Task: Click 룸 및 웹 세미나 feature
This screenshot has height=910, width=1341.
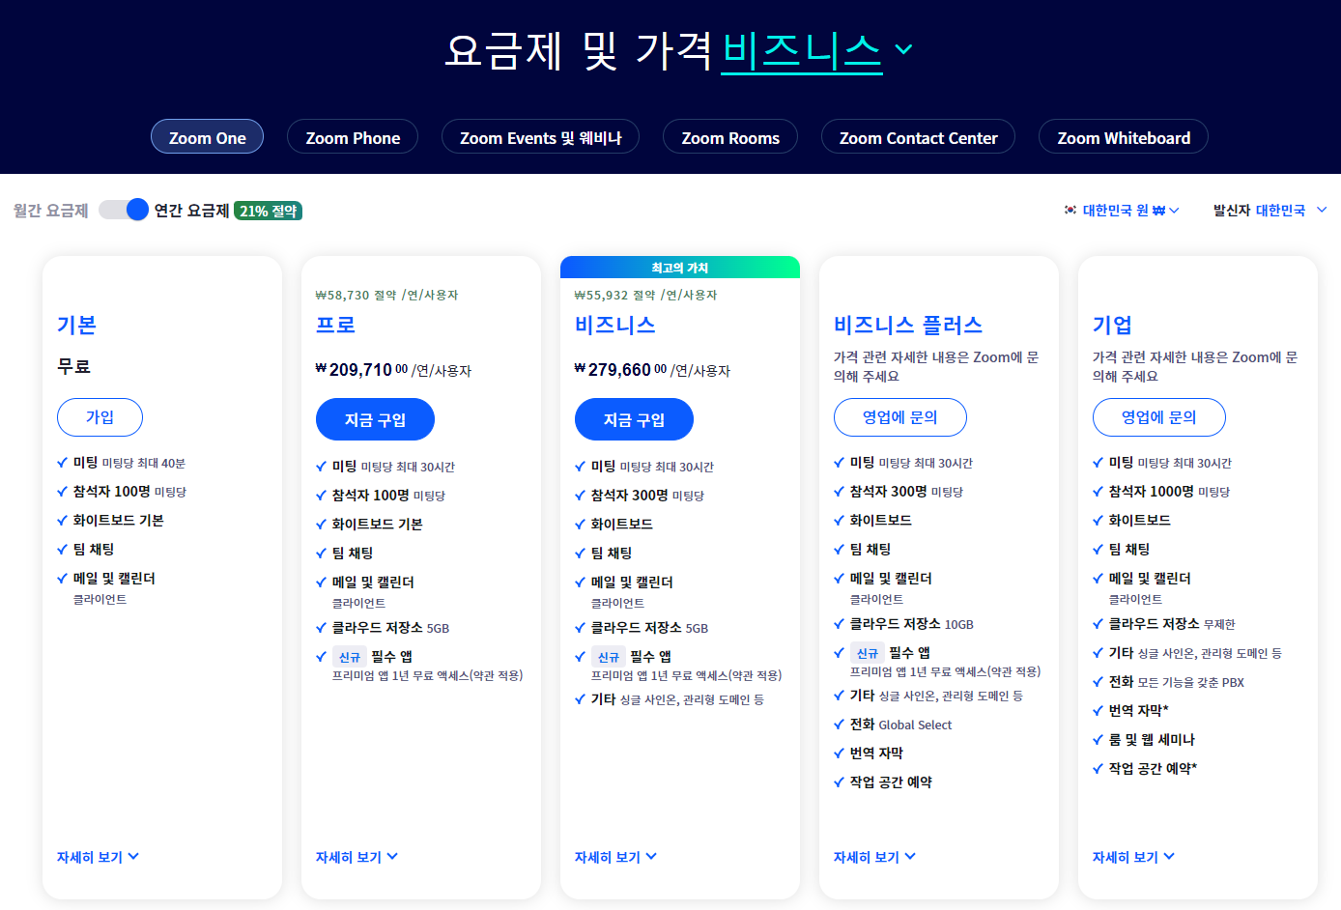Action: pyautogui.click(x=1152, y=739)
